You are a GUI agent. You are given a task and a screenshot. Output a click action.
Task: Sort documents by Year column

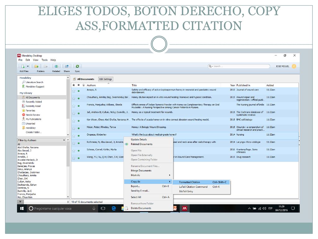[232, 85]
